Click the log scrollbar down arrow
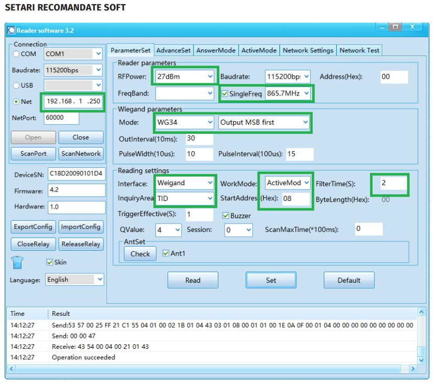Image resolution: width=433 pixels, height=384 pixels. [421, 360]
